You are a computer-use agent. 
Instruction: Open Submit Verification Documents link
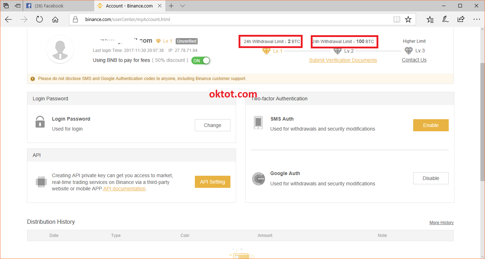pyautogui.click(x=343, y=60)
